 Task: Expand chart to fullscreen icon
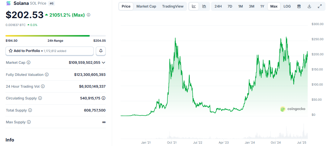coord(319,6)
